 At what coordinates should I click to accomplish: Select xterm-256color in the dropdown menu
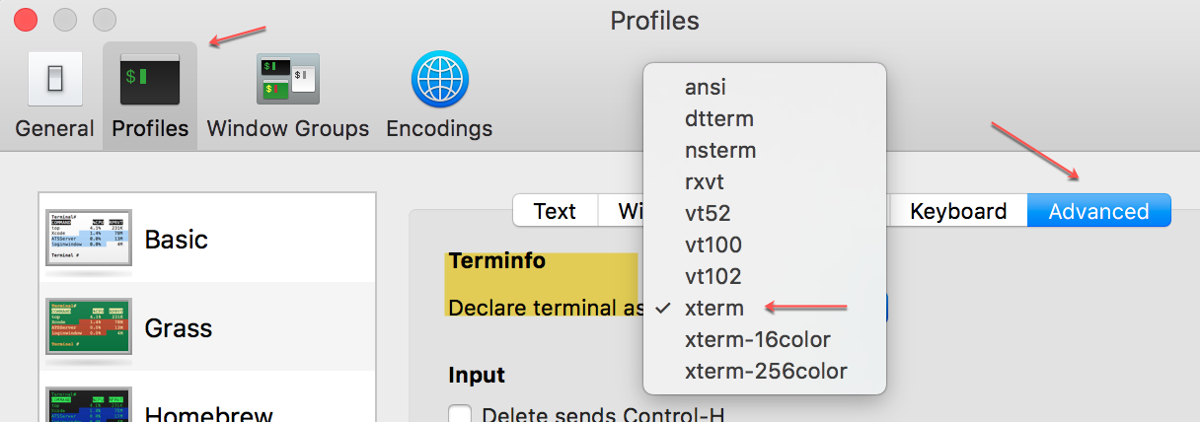click(766, 372)
